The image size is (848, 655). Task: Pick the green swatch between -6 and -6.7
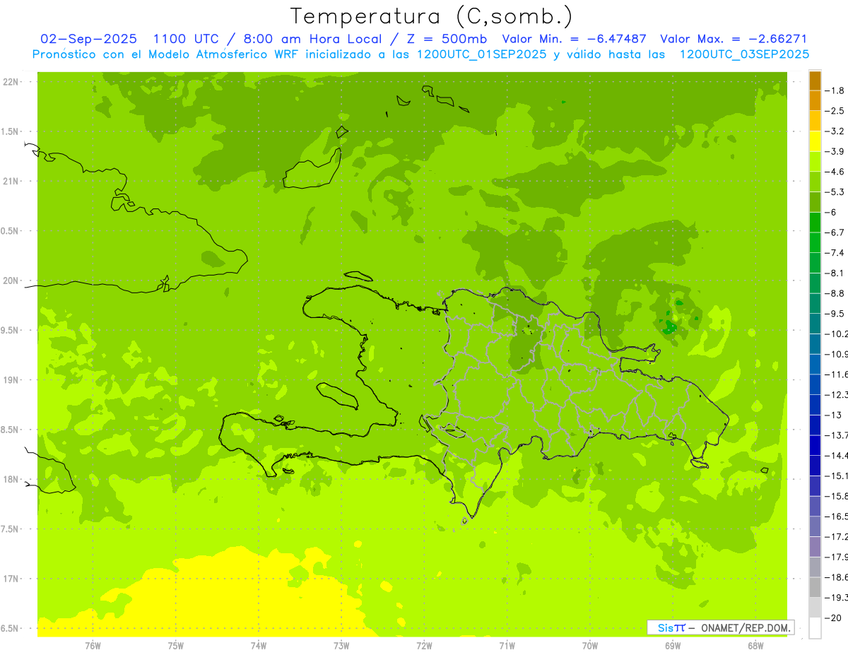pyautogui.click(x=815, y=223)
